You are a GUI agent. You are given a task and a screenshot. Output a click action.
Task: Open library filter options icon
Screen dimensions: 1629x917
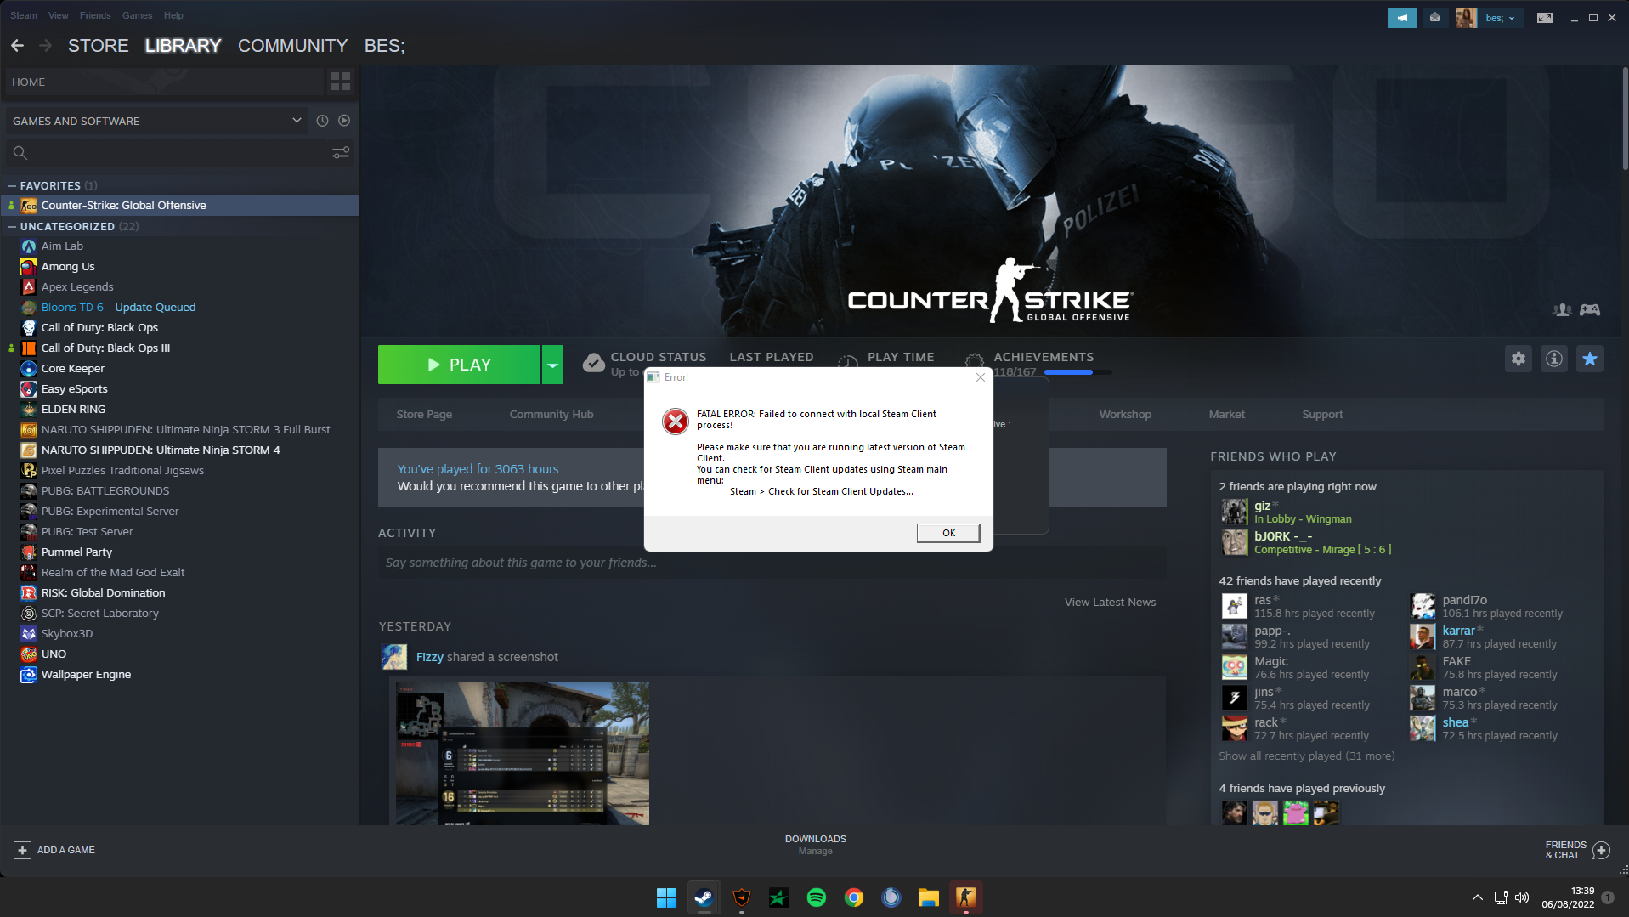(341, 152)
